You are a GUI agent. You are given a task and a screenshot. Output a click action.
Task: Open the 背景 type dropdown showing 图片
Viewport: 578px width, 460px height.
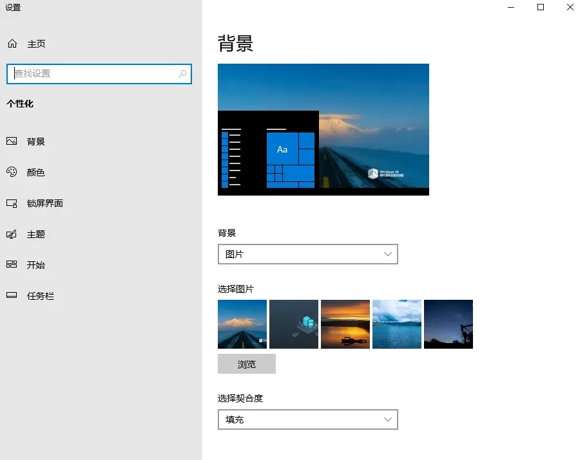307,254
